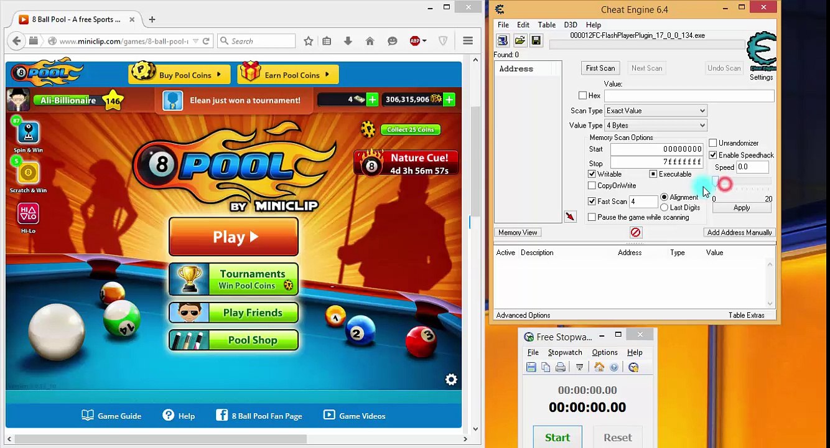Open the Stopwatch menu in Free Stopwatch
Image resolution: width=830 pixels, height=448 pixels.
pos(565,352)
